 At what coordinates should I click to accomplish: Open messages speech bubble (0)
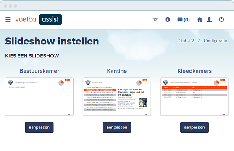coord(184,20)
